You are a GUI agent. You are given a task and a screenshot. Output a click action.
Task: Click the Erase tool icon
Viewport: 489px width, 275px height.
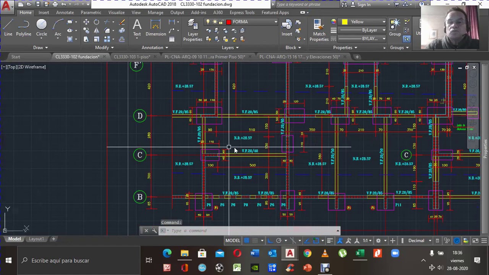coord(122,22)
